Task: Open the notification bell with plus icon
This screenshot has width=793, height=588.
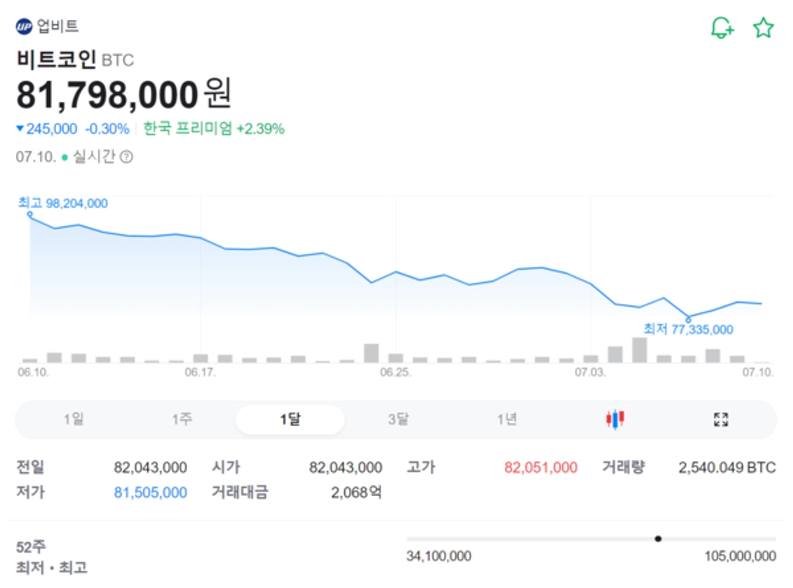Action: [722, 26]
